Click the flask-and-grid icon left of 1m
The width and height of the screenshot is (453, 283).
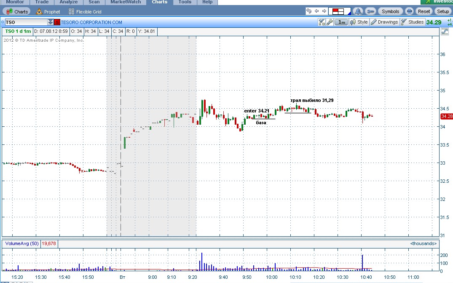(x=322, y=22)
